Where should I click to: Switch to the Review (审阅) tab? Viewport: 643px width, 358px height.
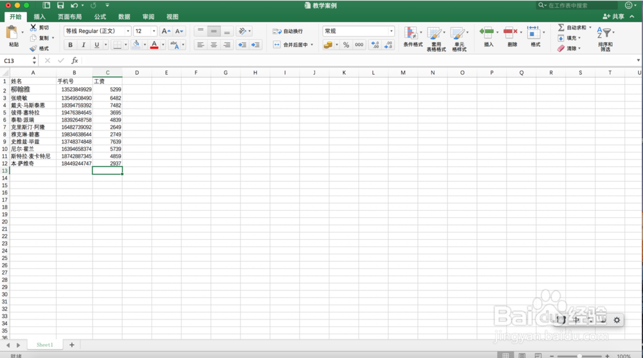[149, 17]
